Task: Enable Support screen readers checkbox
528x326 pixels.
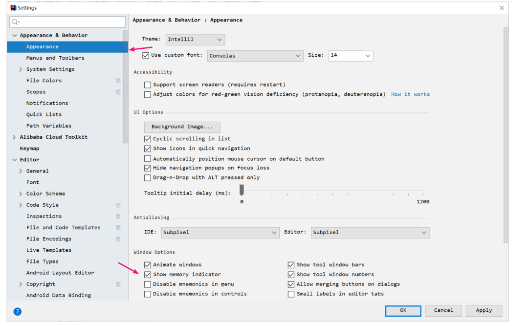Action: (x=148, y=85)
